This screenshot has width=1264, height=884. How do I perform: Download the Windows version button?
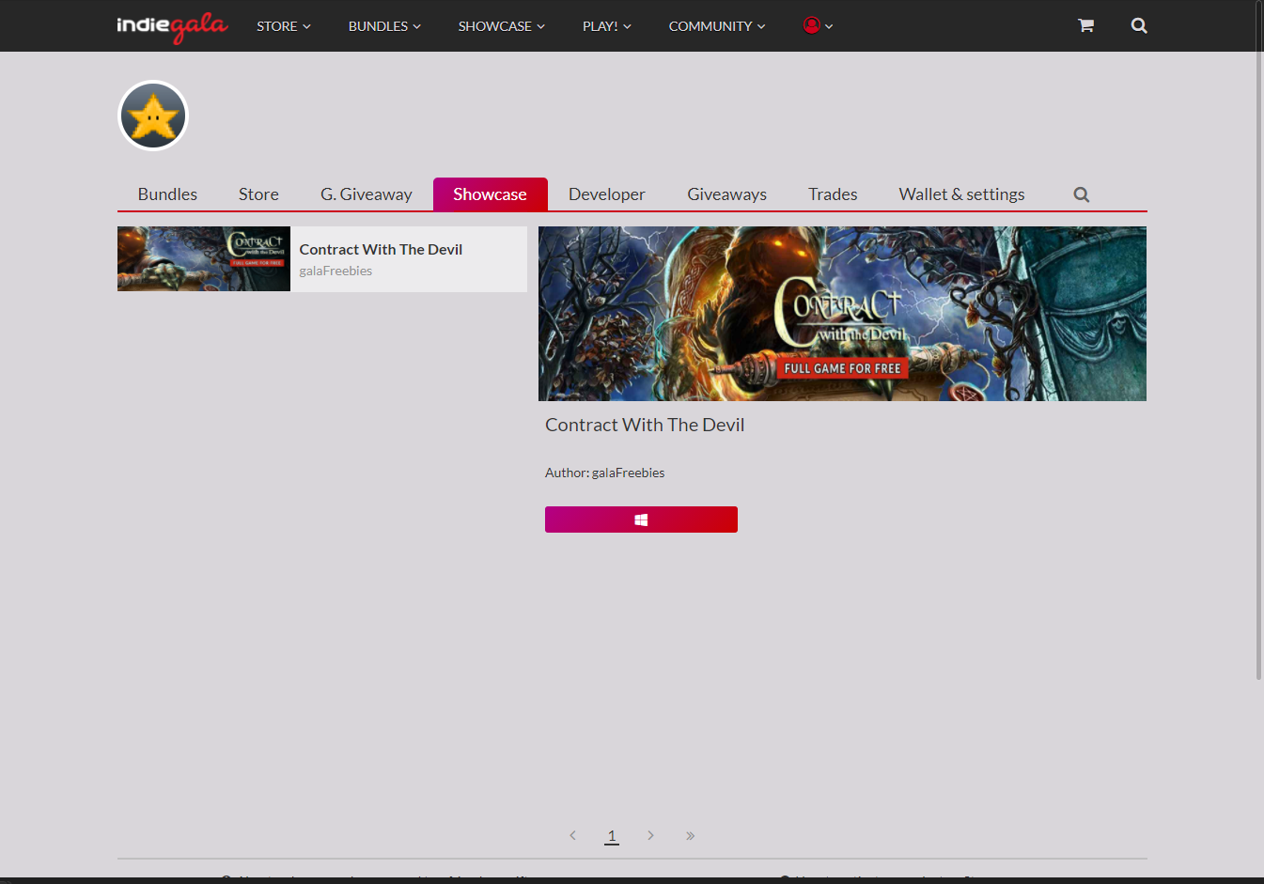(x=641, y=520)
